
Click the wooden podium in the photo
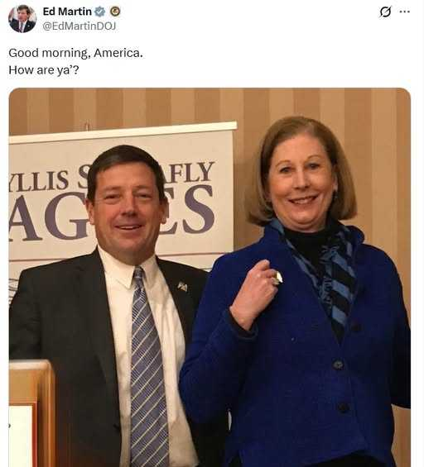31,413
